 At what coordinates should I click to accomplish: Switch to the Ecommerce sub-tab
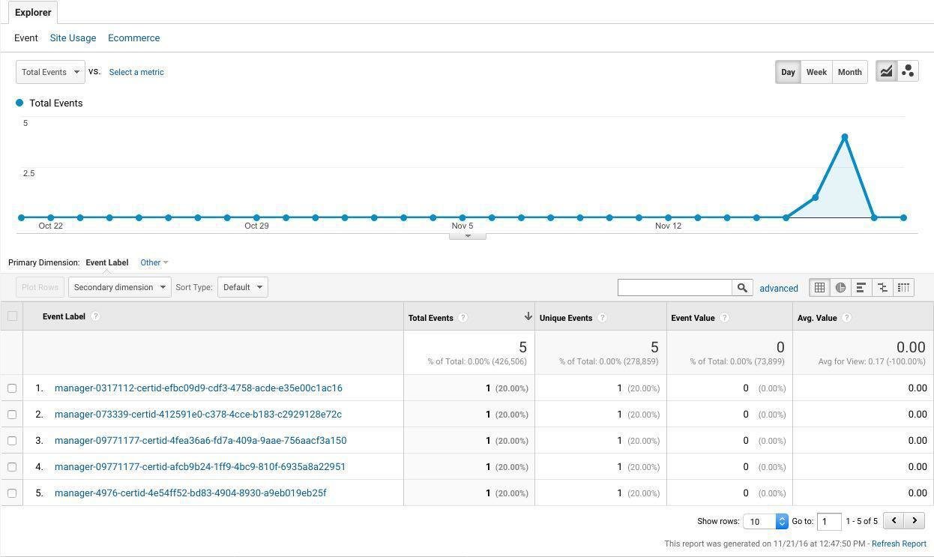point(133,37)
